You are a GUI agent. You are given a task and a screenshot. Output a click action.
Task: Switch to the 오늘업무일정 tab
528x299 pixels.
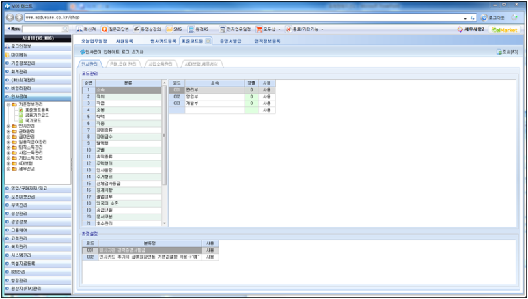click(x=94, y=41)
